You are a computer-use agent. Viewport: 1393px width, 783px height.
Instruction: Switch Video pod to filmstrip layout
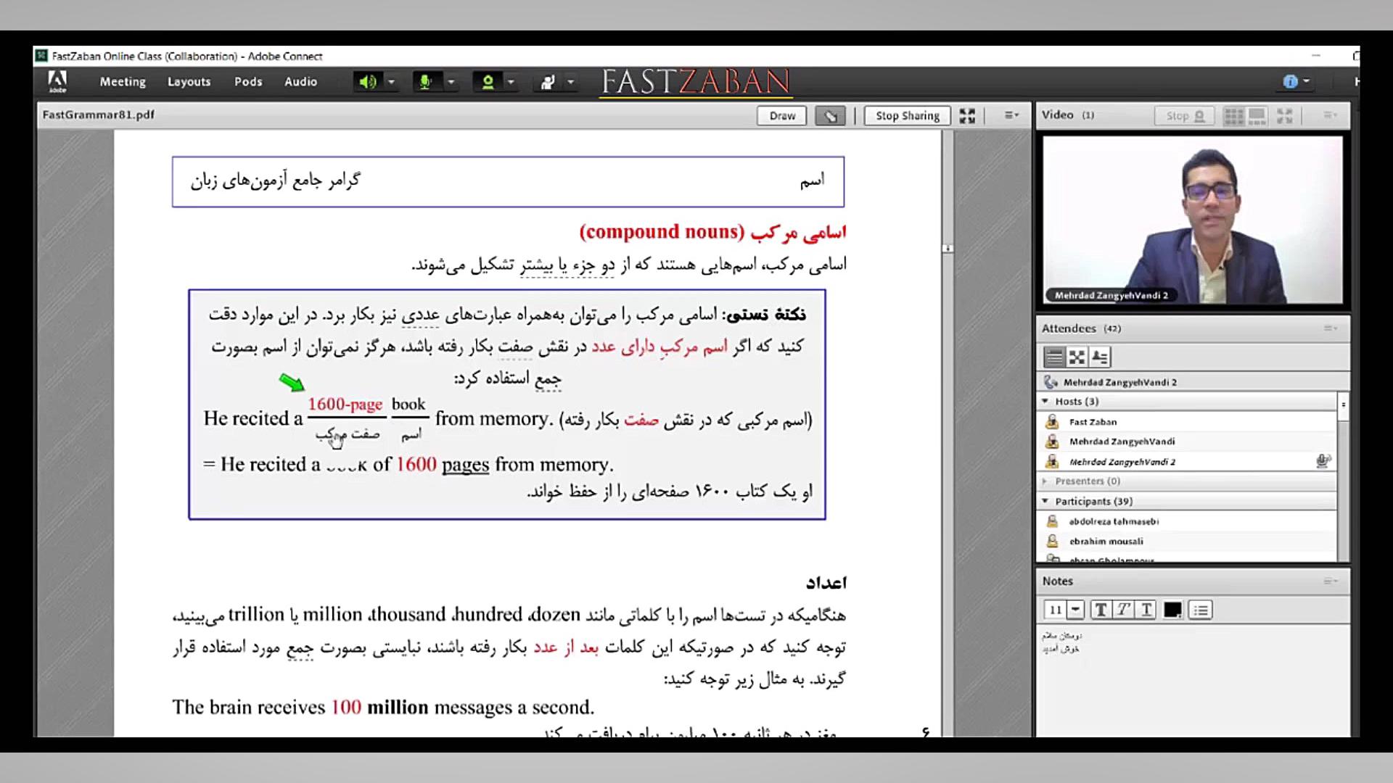click(1257, 116)
